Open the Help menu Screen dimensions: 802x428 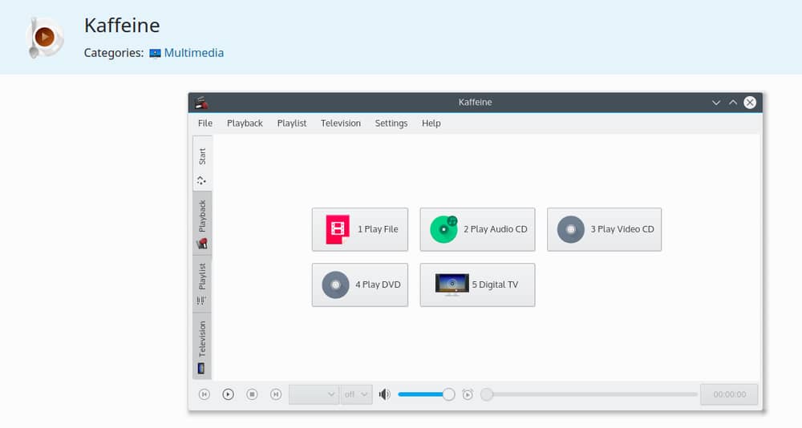(431, 123)
